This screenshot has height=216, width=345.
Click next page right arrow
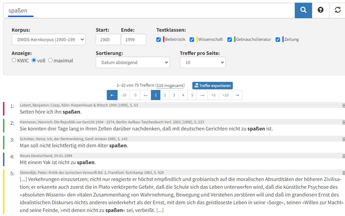click(x=202, y=95)
